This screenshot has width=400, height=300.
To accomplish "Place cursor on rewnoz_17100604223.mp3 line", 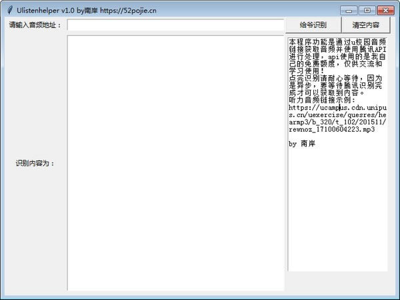I will [331, 130].
